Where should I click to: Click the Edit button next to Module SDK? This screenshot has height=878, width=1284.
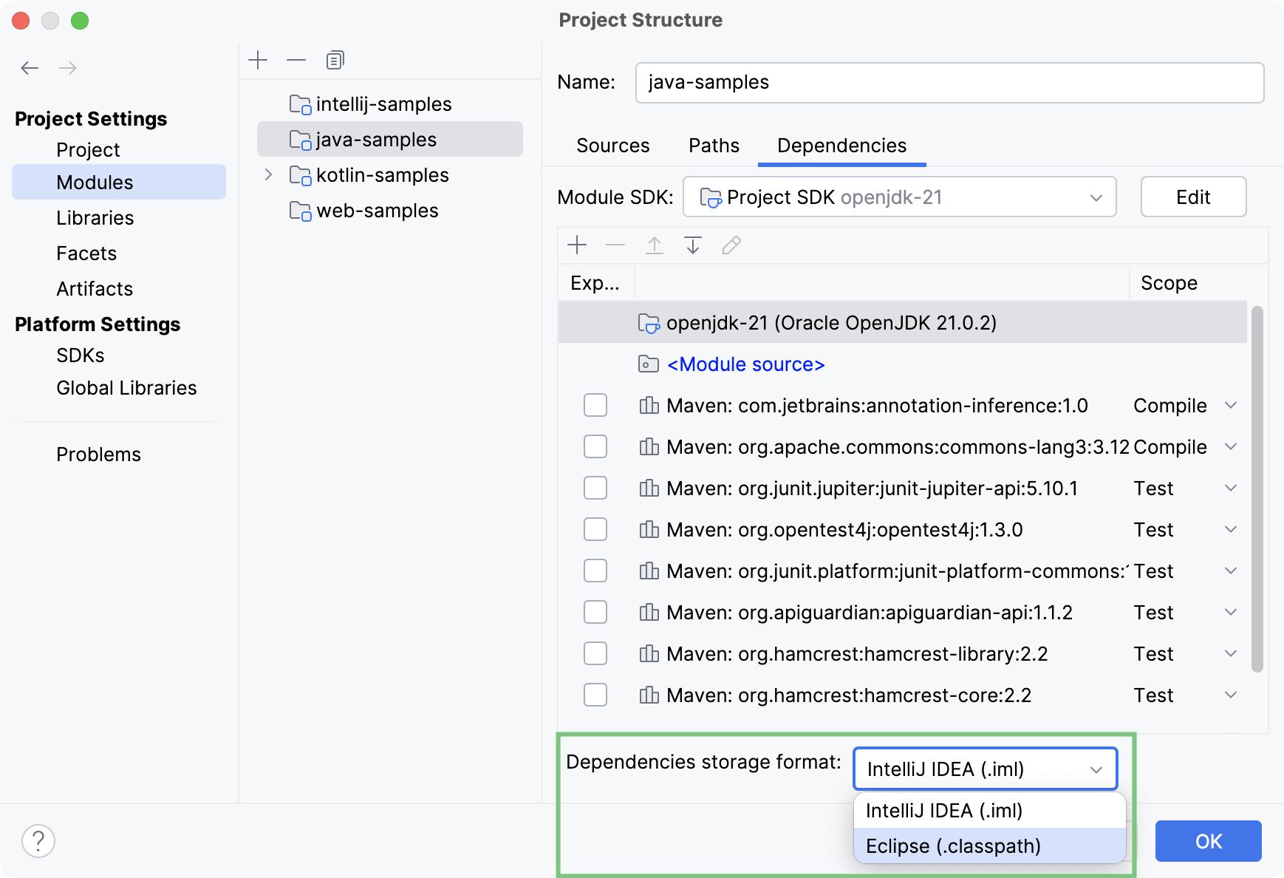tap(1193, 197)
